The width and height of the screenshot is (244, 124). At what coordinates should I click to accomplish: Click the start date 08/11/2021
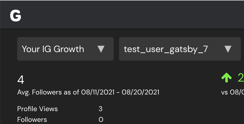coord(98,92)
